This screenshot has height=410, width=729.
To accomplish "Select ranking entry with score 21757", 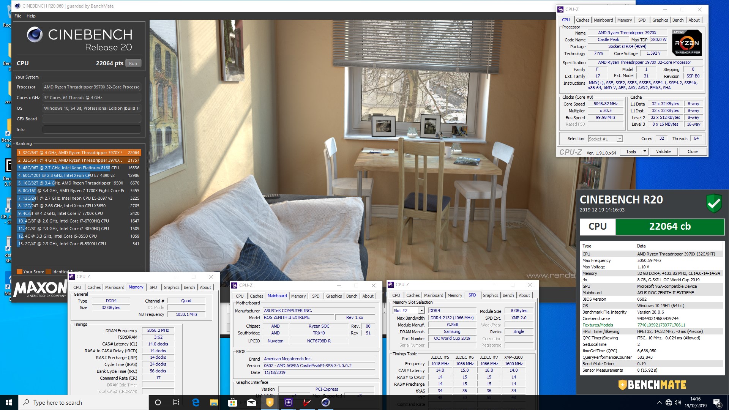I will click(x=79, y=160).
